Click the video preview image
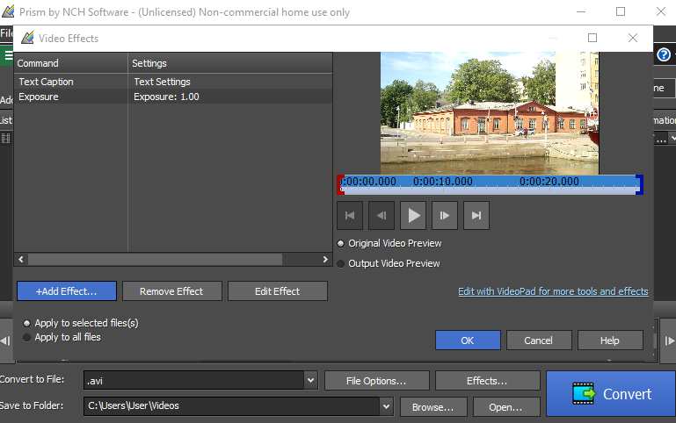This screenshot has height=423, width=676. coord(490,113)
